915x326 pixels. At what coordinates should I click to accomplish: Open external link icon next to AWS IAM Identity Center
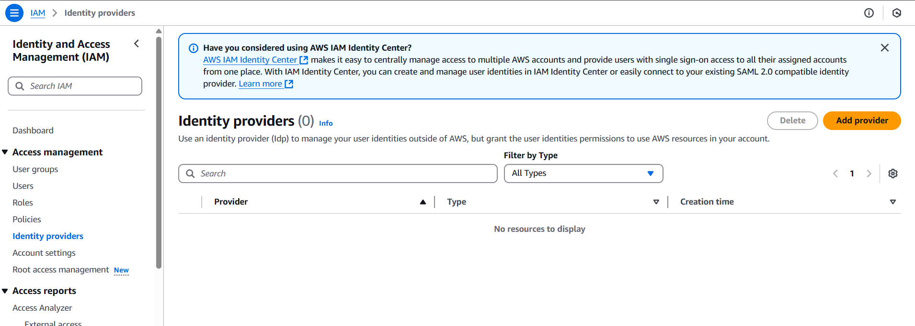[304, 60]
